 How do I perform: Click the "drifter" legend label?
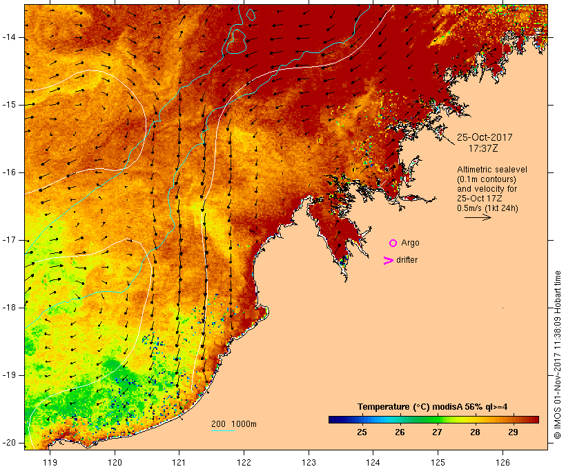407,260
